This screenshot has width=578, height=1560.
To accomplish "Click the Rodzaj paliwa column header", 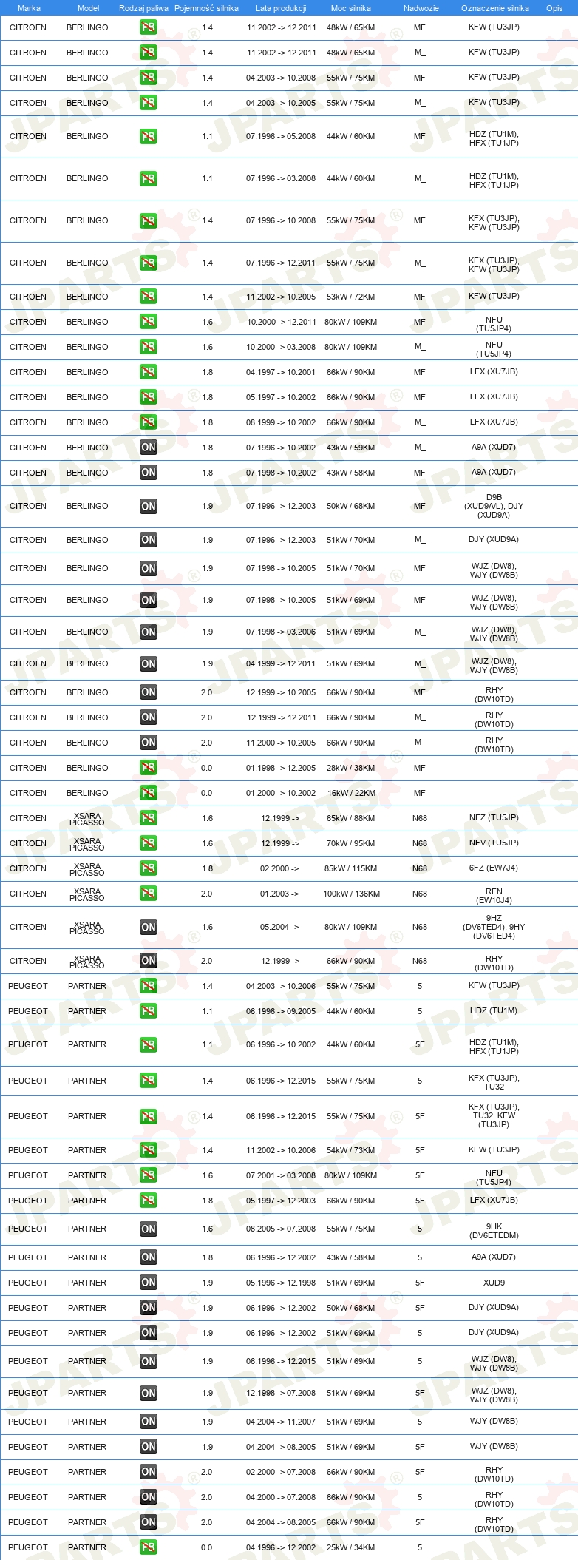I will tap(143, 8).
